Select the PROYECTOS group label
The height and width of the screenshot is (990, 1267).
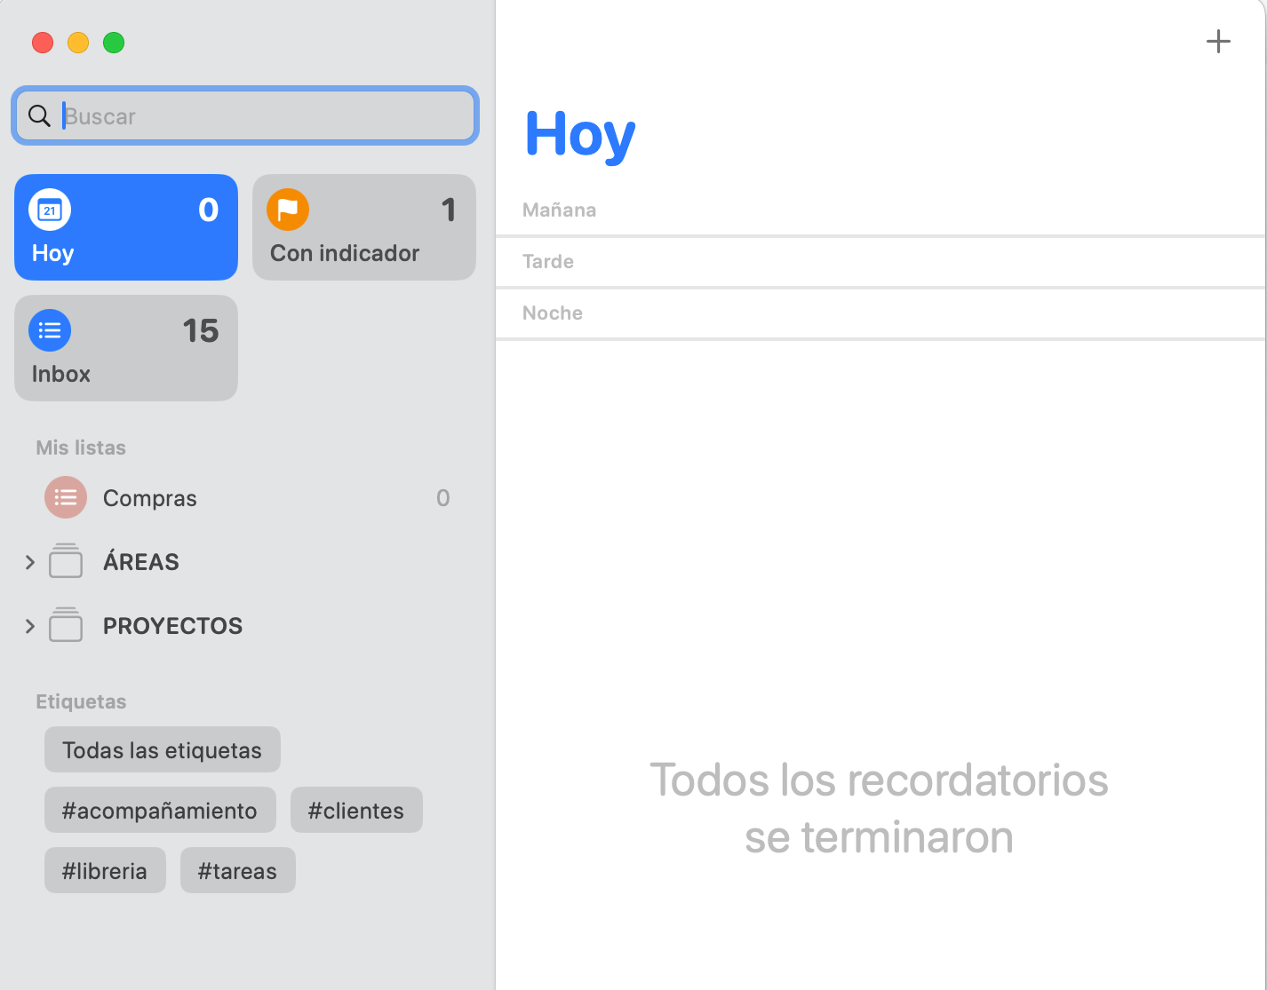coord(172,626)
